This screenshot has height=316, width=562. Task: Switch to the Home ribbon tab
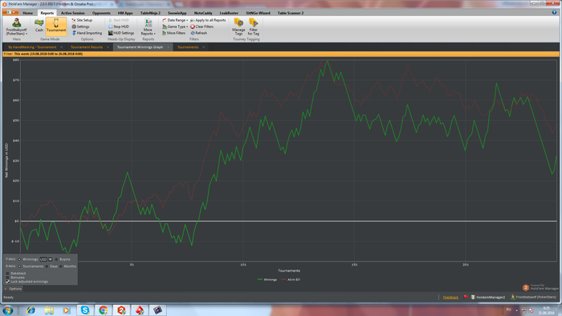27,13
